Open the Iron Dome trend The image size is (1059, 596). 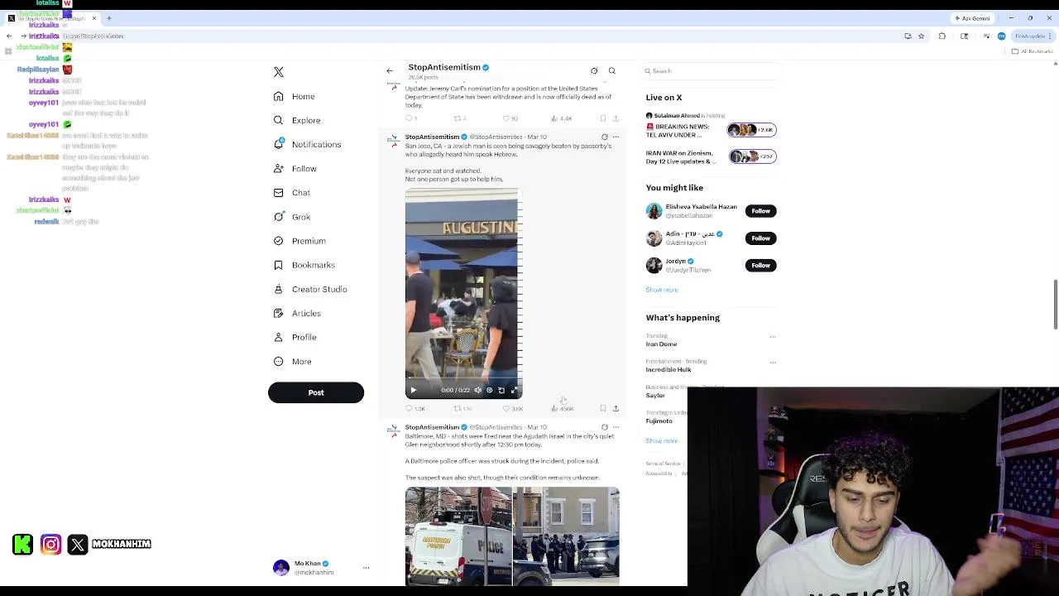(662, 340)
